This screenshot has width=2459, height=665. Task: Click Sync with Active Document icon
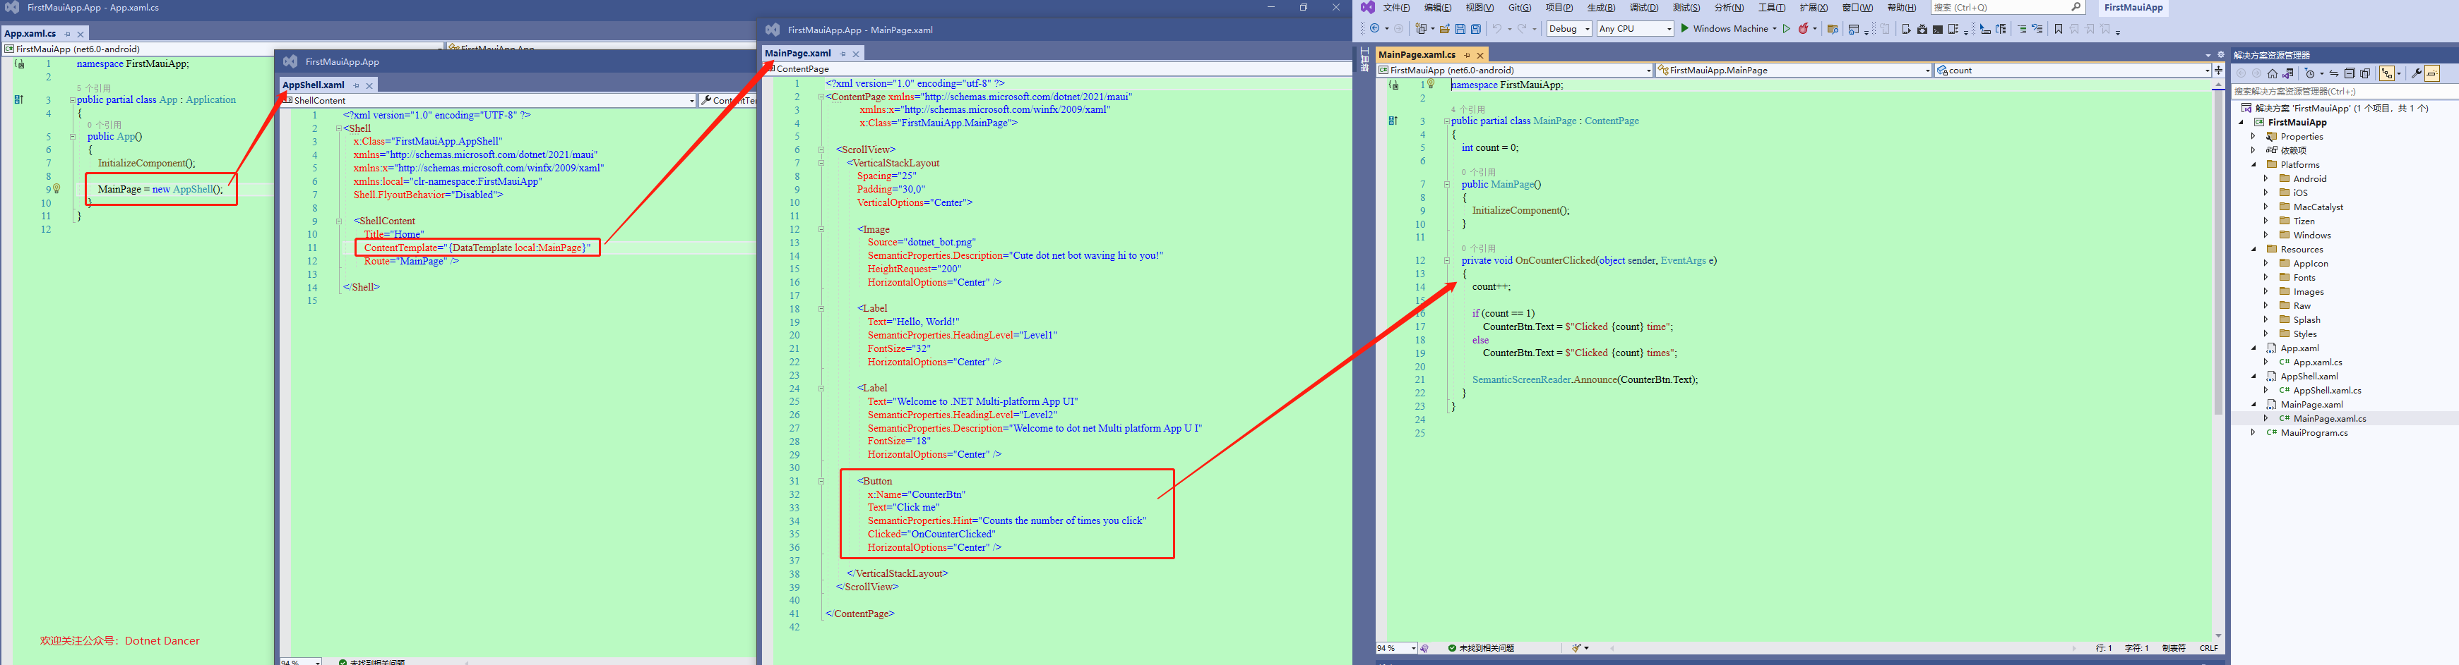2334,73
